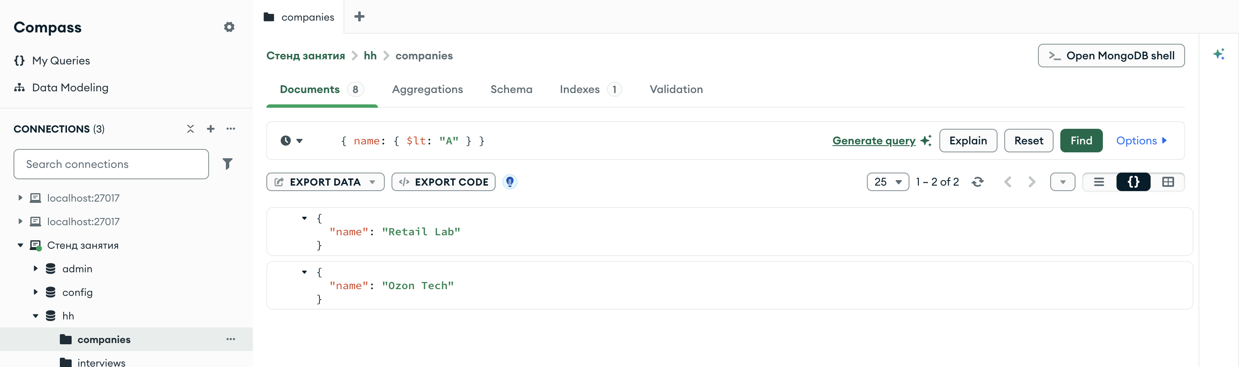Switch to table view

click(x=1167, y=182)
